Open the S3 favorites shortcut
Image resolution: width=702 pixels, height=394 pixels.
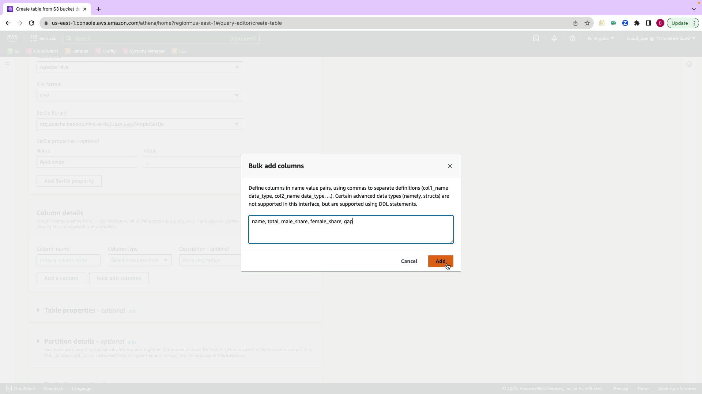(x=14, y=51)
